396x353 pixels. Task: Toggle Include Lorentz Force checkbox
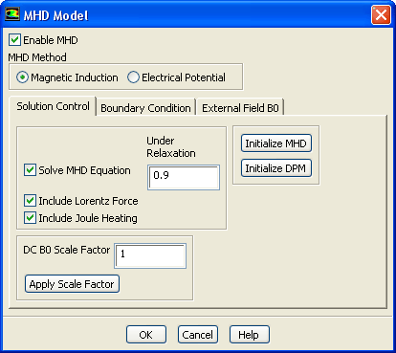coord(30,201)
